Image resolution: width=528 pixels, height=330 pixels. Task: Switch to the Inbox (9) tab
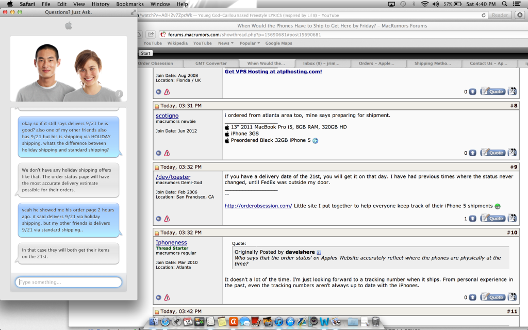coord(321,63)
